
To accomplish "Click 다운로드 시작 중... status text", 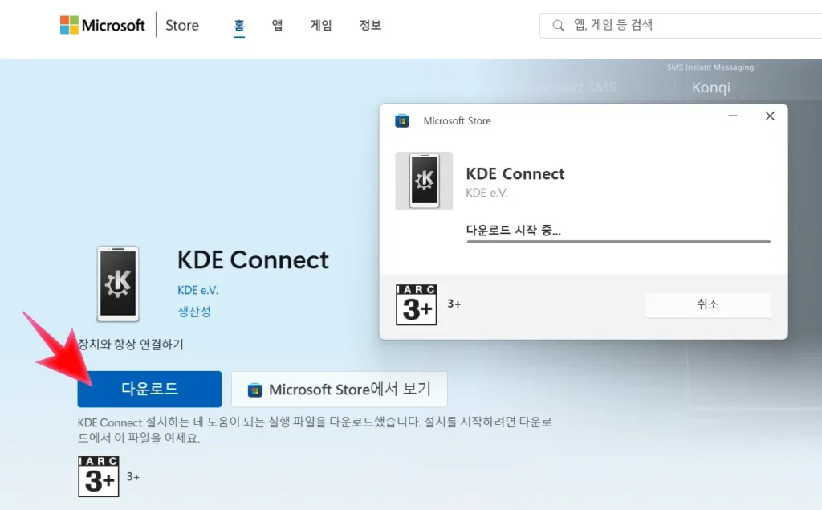I will [x=513, y=231].
